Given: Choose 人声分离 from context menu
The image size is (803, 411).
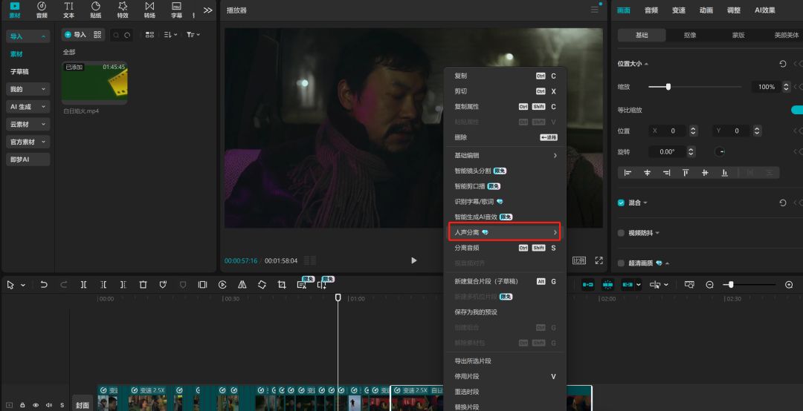Looking at the screenshot, I should [x=505, y=232].
